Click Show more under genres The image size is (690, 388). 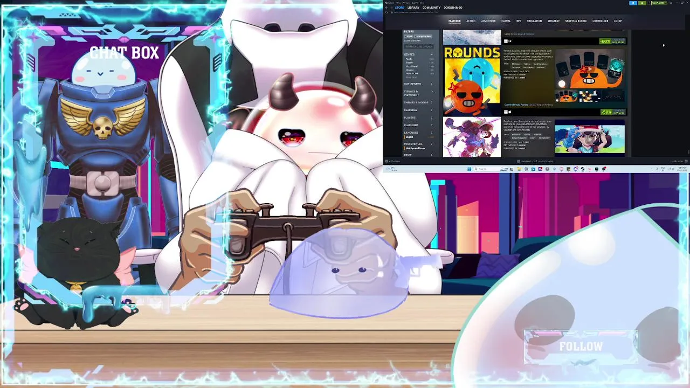(x=411, y=77)
